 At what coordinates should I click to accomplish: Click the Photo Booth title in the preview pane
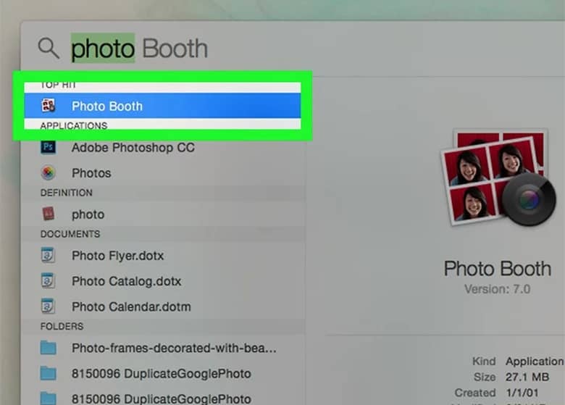pos(497,269)
